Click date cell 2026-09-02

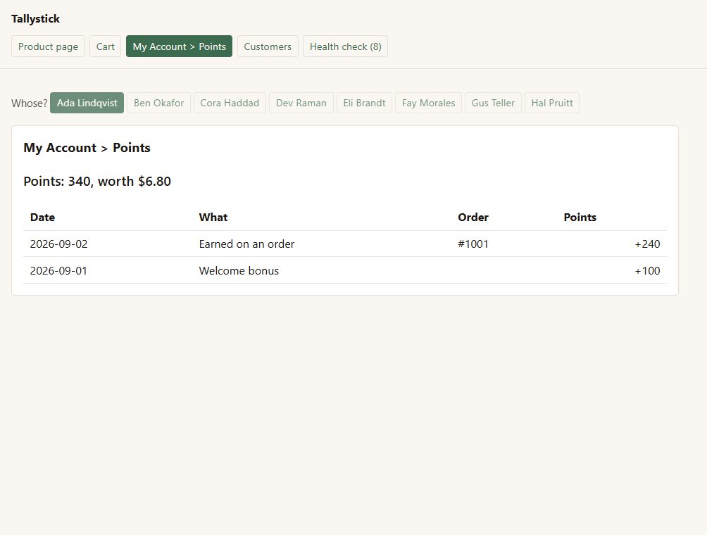[x=58, y=244]
